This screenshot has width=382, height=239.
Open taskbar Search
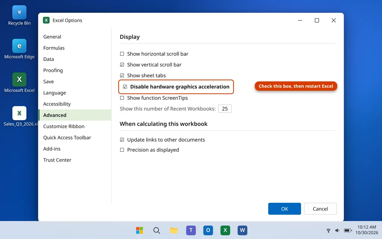coord(157,230)
